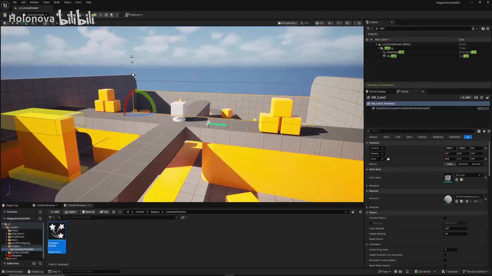Select the General category filter
492x276 pixels.
click(373, 137)
